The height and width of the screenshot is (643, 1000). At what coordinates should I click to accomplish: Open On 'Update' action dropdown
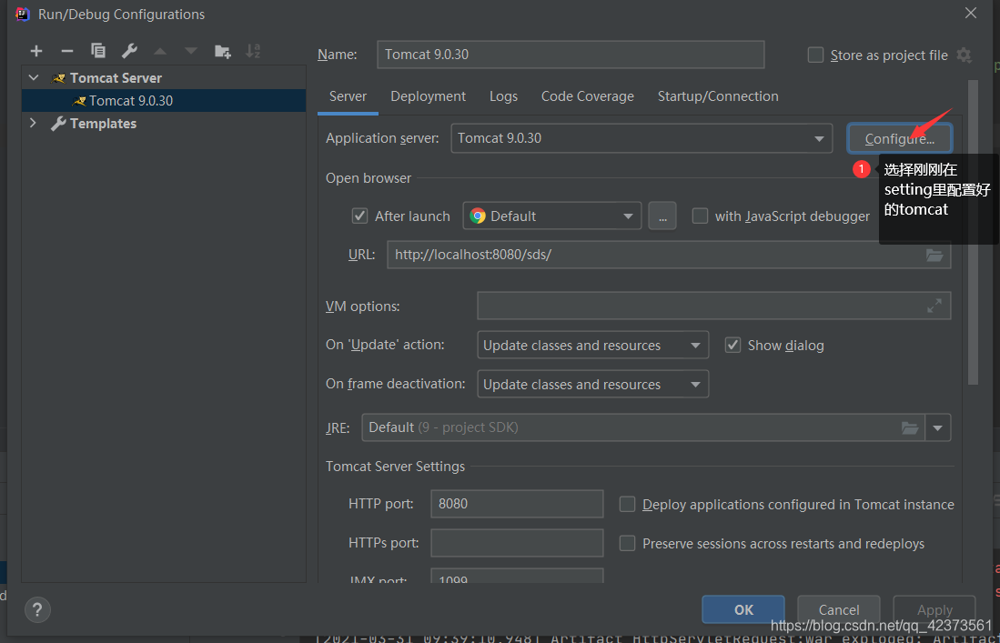592,346
